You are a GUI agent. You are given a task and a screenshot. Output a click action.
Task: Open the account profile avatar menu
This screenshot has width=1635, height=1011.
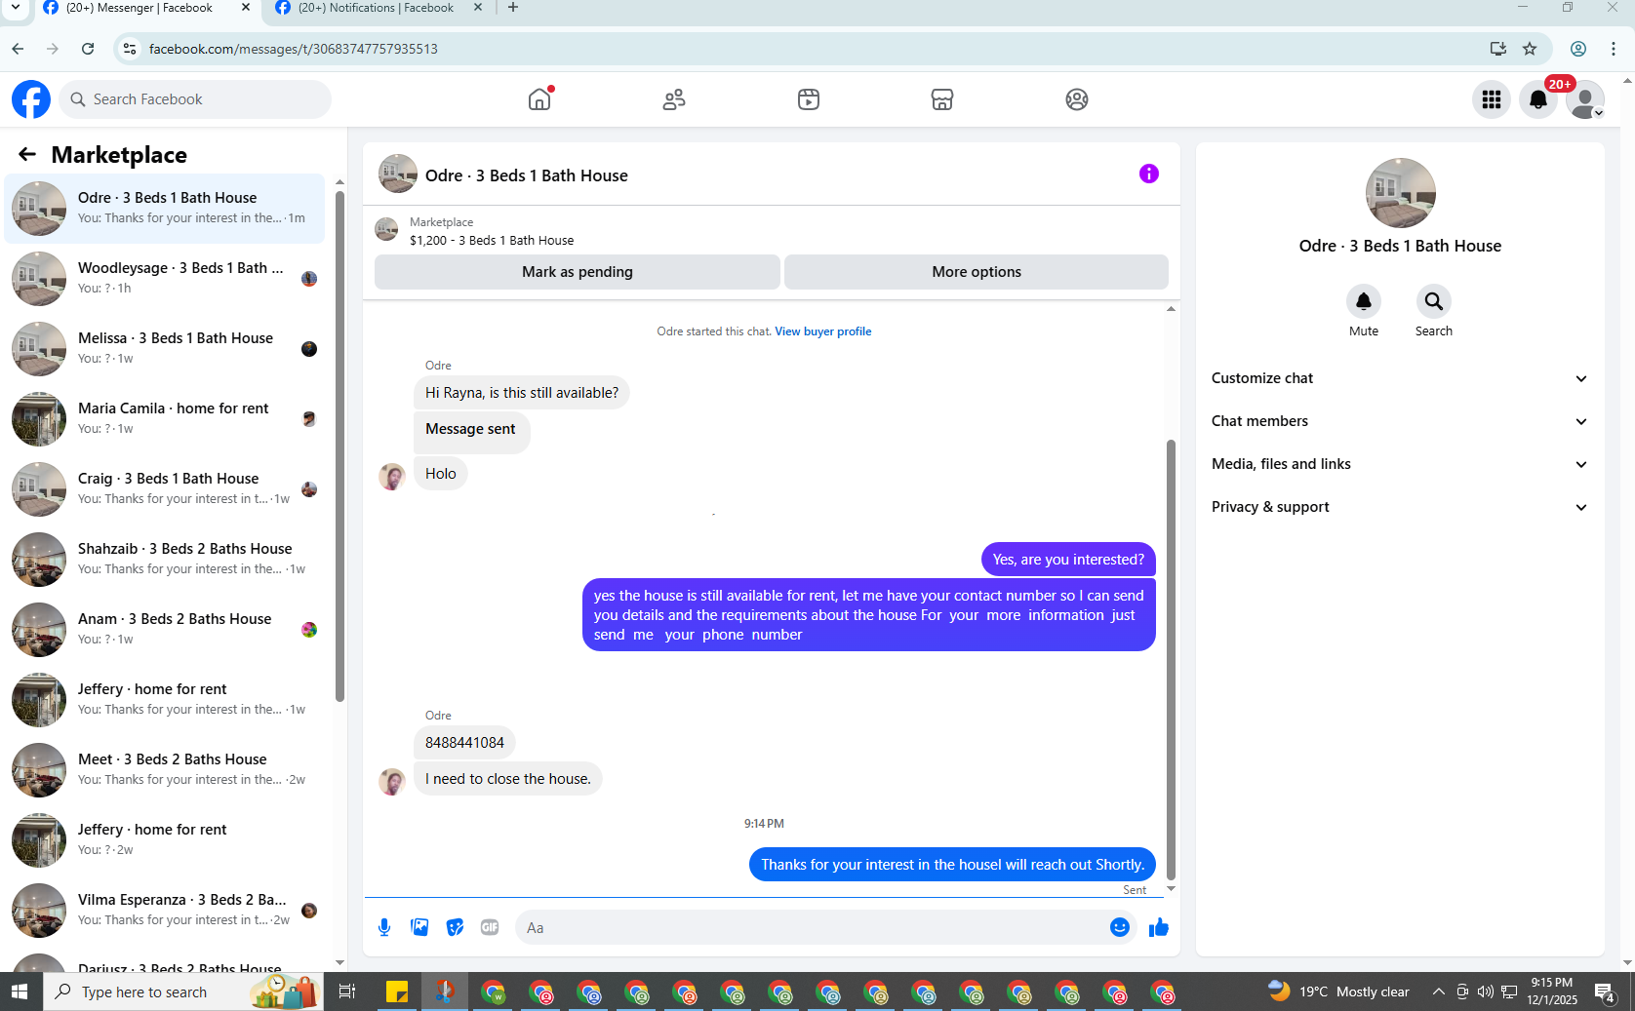(x=1585, y=99)
